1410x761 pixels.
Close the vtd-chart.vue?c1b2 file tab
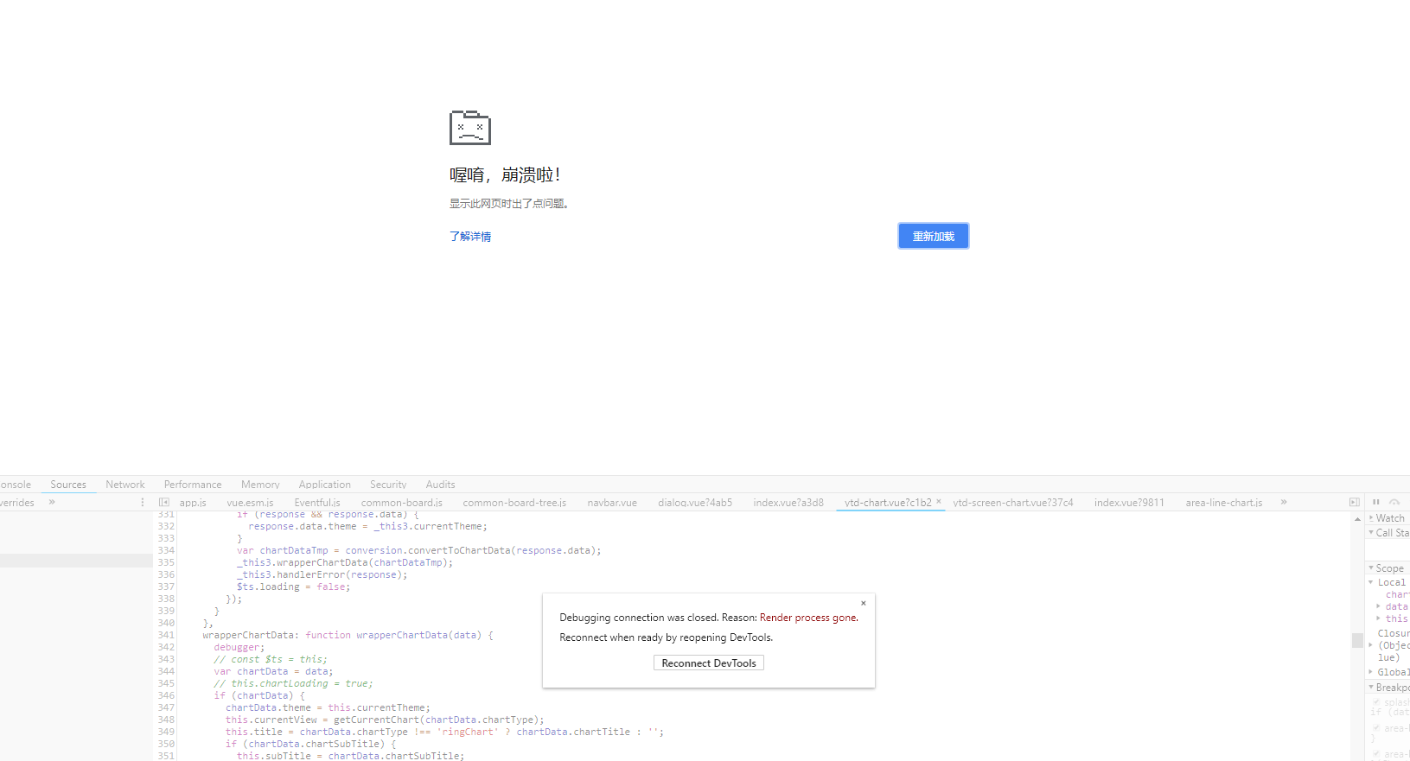click(939, 501)
